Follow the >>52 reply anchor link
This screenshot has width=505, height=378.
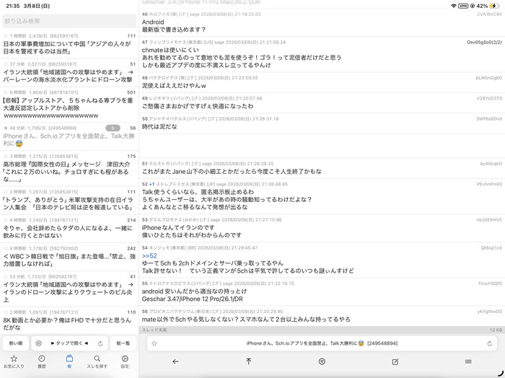(x=149, y=256)
